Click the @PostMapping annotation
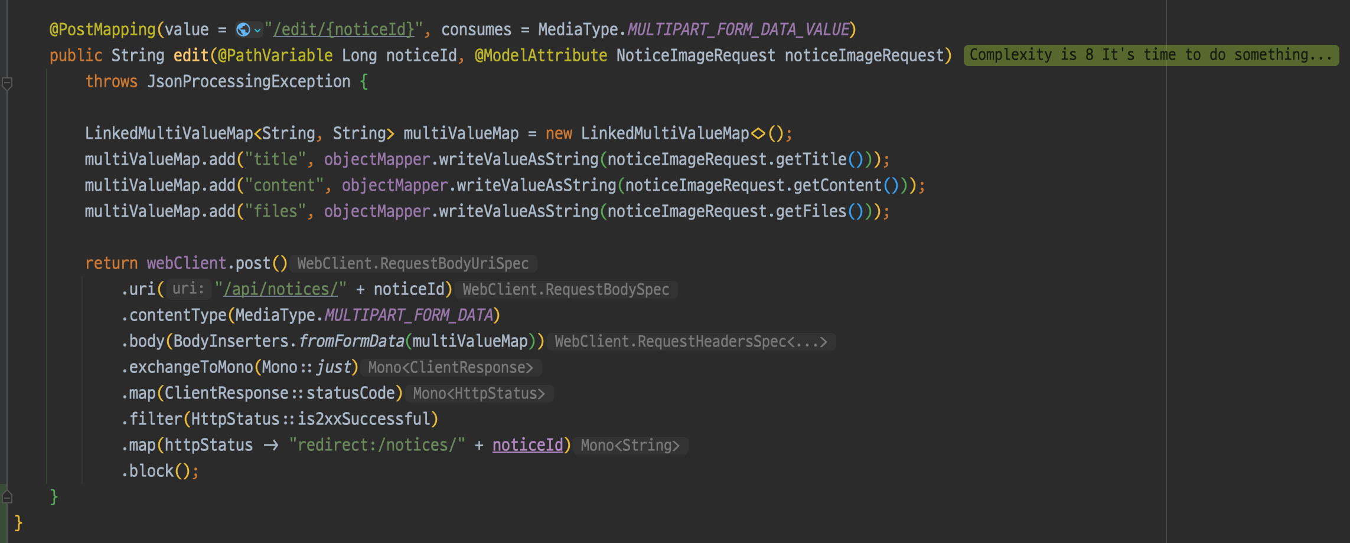 [x=102, y=30]
